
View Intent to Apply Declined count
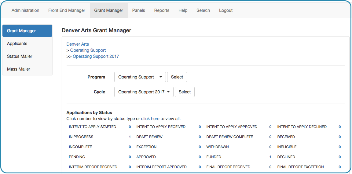(x=340, y=127)
